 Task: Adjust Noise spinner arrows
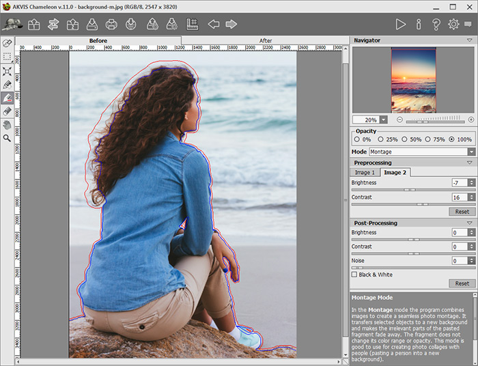coord(472,261)
